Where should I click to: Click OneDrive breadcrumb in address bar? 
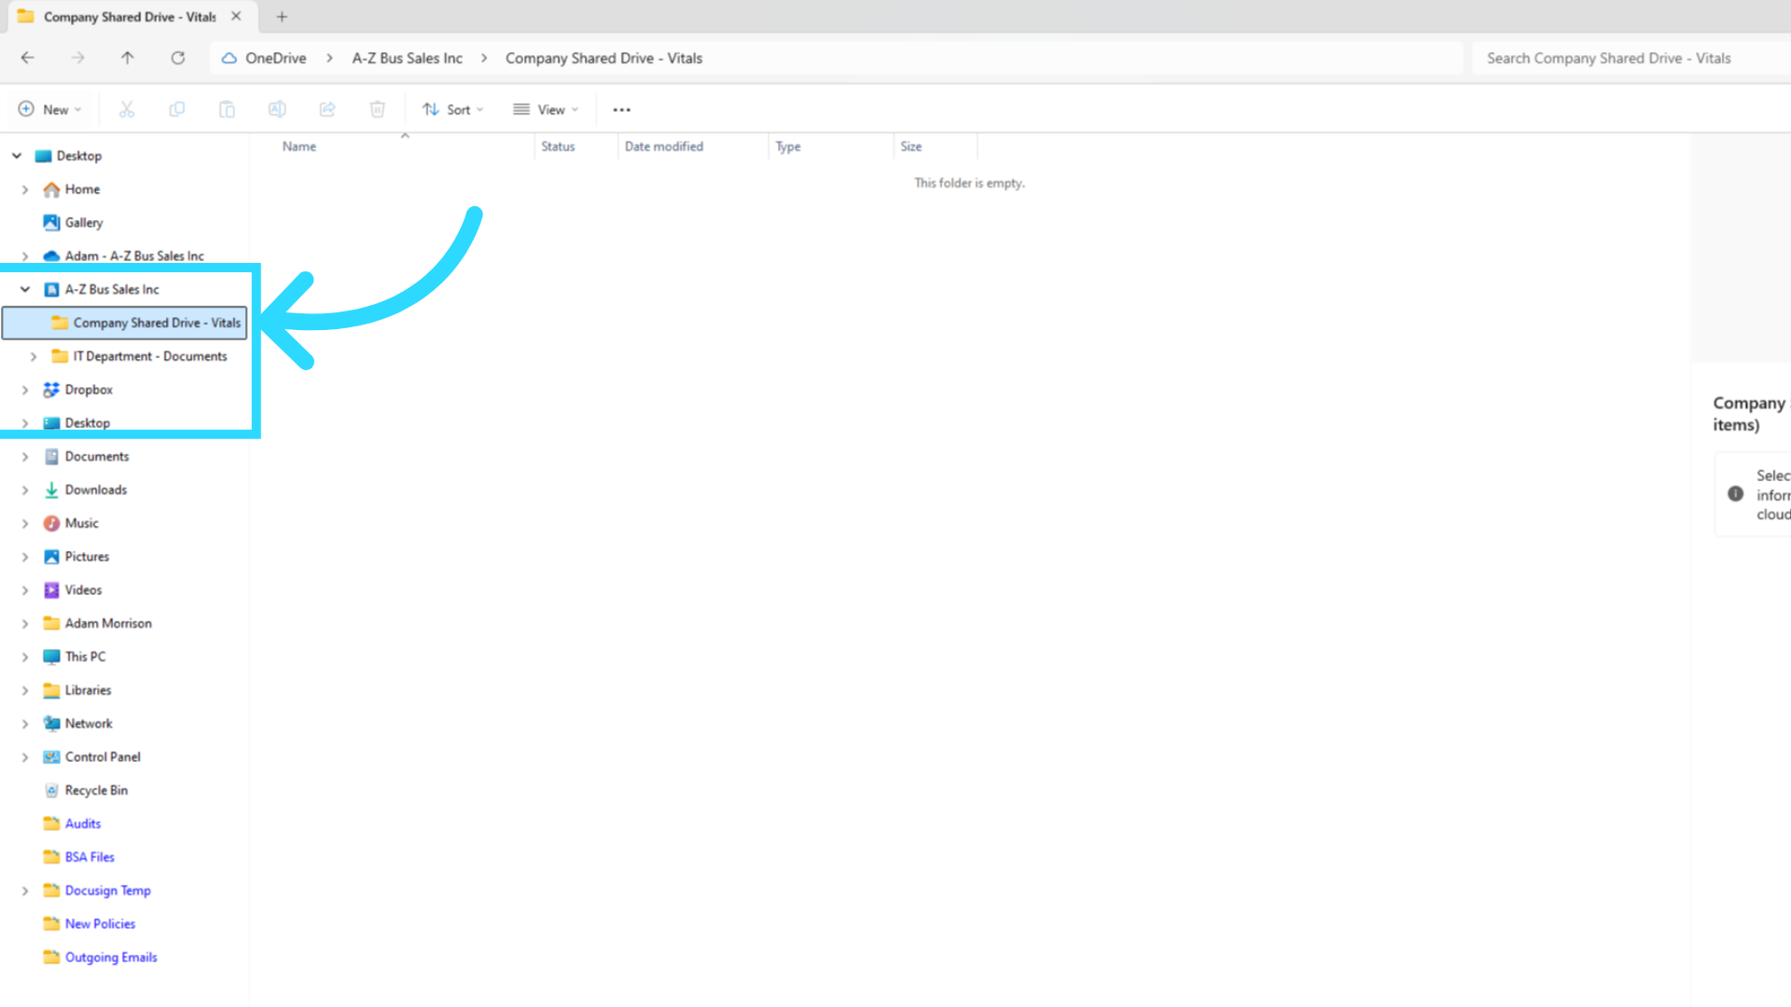click(276, 58)
